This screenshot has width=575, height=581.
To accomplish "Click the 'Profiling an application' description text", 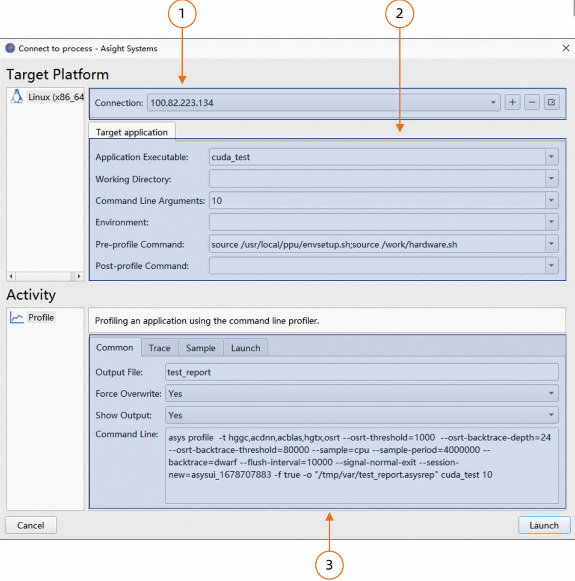I will 207,320.
